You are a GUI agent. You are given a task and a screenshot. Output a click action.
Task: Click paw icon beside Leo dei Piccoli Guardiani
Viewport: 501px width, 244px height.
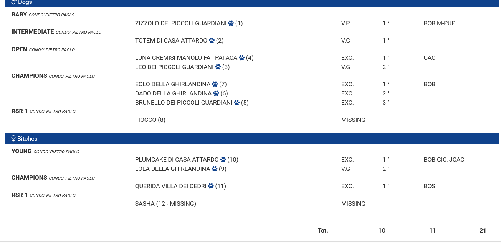(x=218, y=67)
